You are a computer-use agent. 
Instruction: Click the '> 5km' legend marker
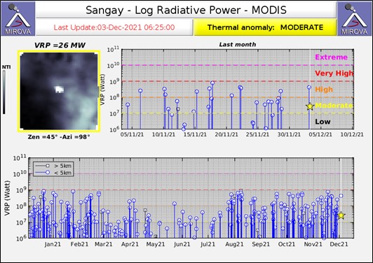(x=48, y=166)
